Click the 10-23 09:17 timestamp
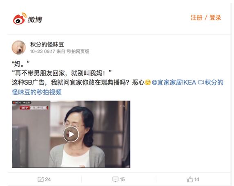234x186 pixels. point(42,52)
